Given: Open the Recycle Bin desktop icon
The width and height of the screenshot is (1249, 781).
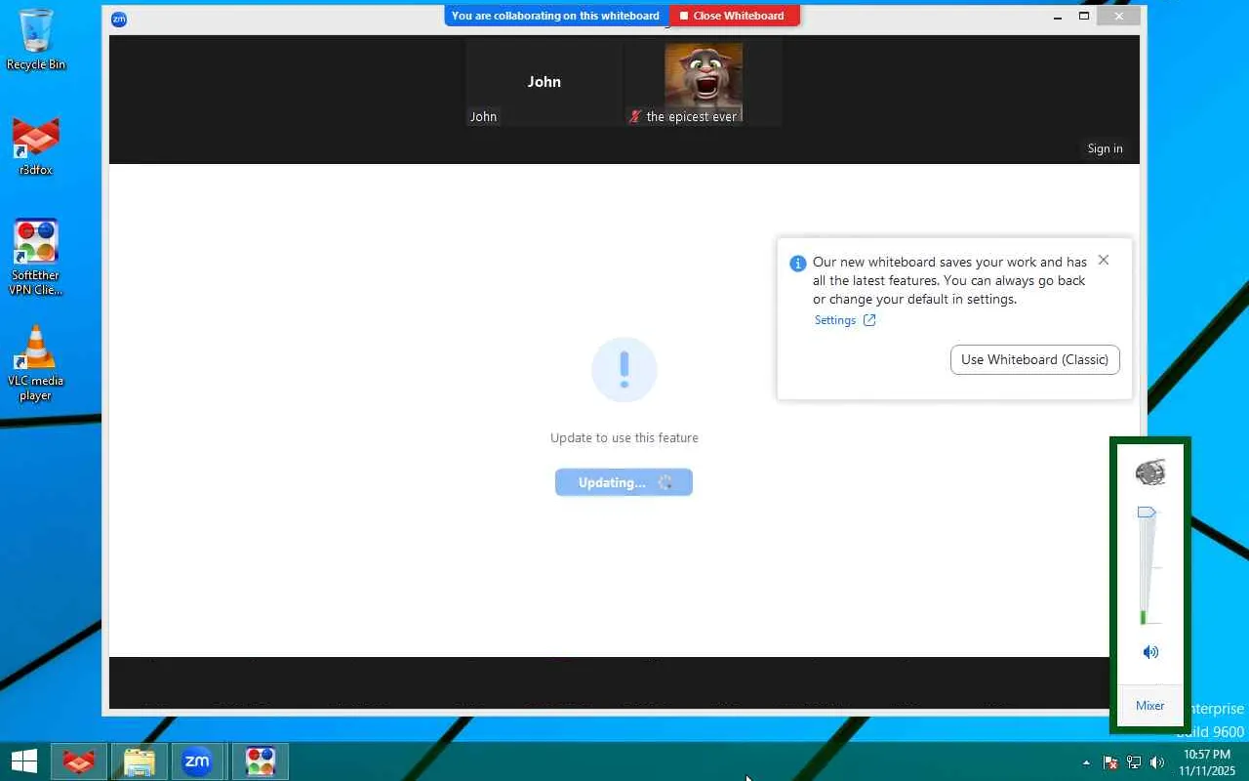Looking at the screenshot, I should click(x=36, y=40).
